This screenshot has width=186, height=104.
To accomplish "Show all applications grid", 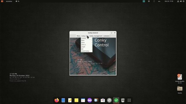I will pyautogui.click(x=129, y=100).
